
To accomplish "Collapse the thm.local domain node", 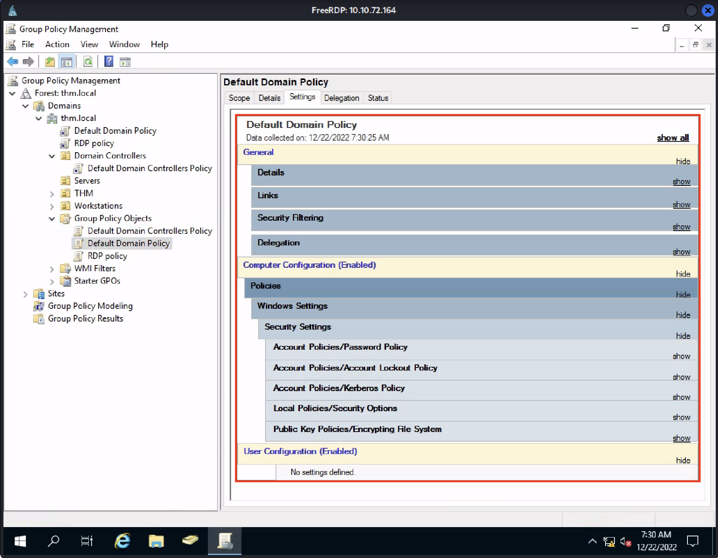I will click(39, 118).
